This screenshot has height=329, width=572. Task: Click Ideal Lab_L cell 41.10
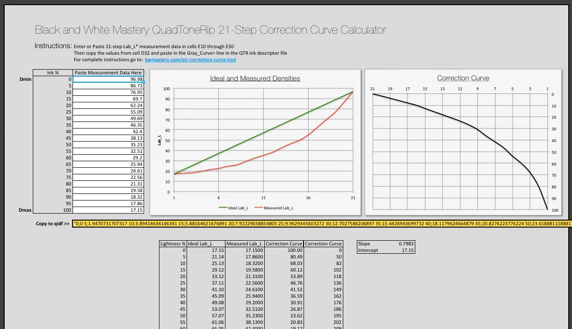coord(206,290)
